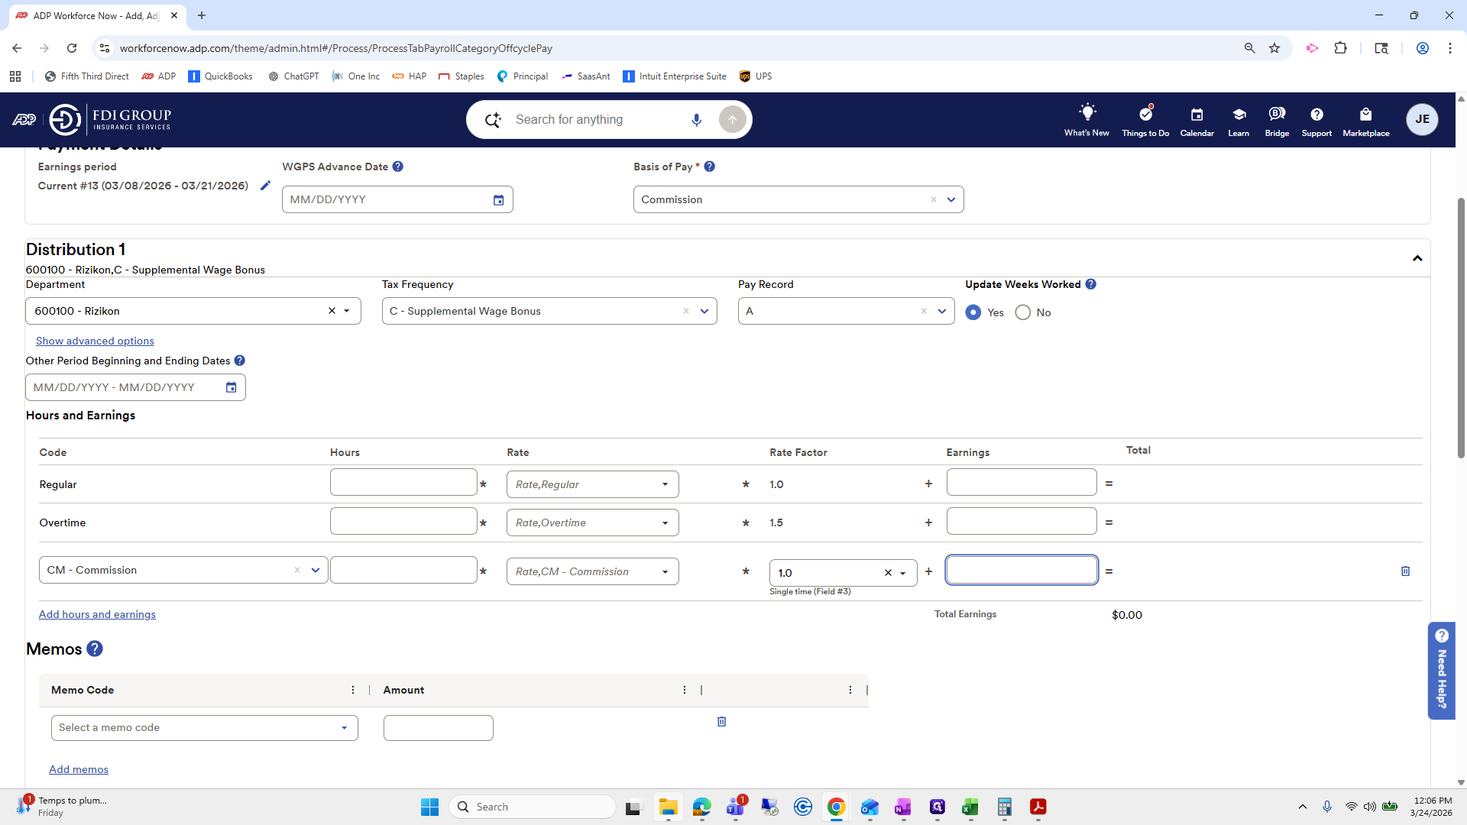Image resolution: width=1467 pixels, height=825 pixels.
Task: Open the Marketplace shopping bag icon
Action: (x=1365, y=115)
